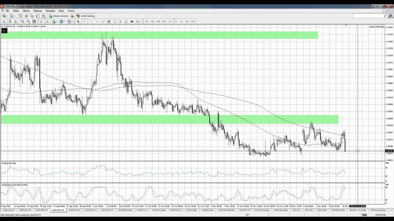Open the new chart dropdown arrow
This screenshot has height=221, width=394.
(7, 16)
